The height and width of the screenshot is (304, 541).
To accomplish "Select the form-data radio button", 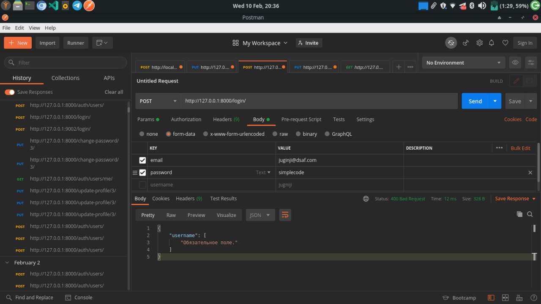I will click(168, 134).
